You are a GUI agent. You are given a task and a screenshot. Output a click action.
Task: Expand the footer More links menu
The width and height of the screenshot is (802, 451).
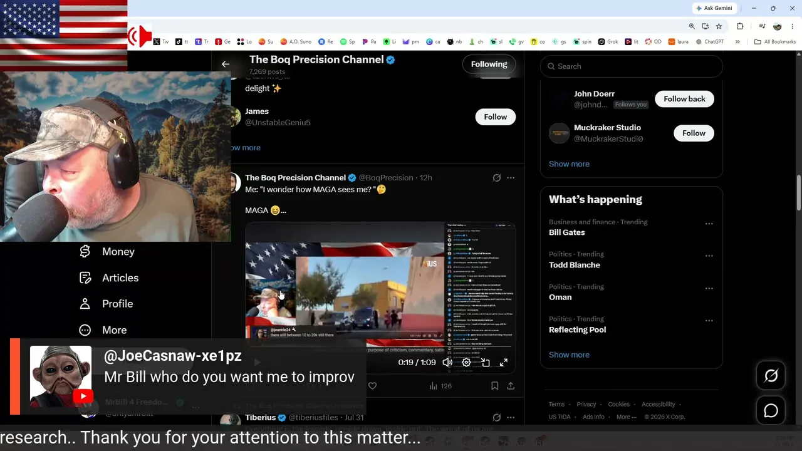pyautogui.click(x=627, y=417)
